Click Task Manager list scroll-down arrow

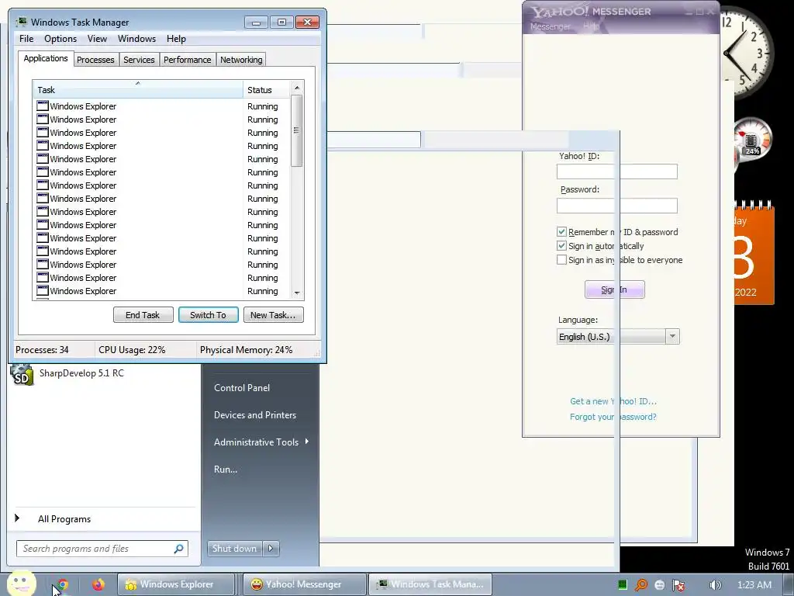(297, 293)
